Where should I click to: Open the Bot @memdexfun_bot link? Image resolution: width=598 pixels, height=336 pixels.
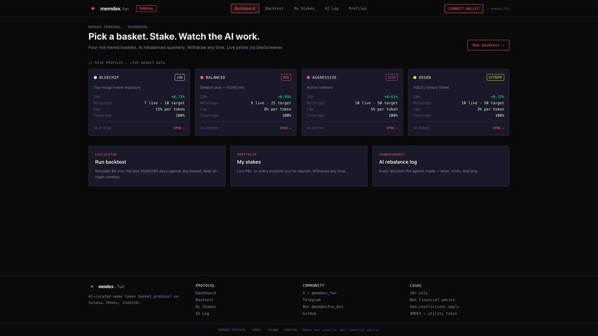tap(323, 307)
